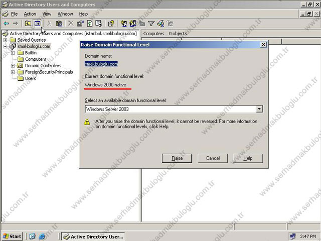Click the Forward arrow toolbar icon
The height and width of the screenshot is (241, 321).
pyautogui.click(x=16, y=24)
